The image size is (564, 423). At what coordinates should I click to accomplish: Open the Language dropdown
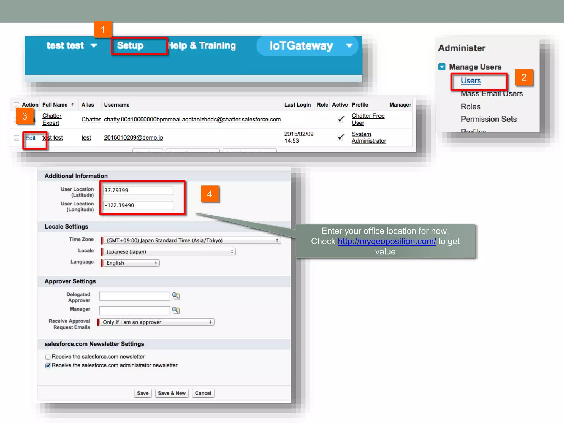coord(131,263)
